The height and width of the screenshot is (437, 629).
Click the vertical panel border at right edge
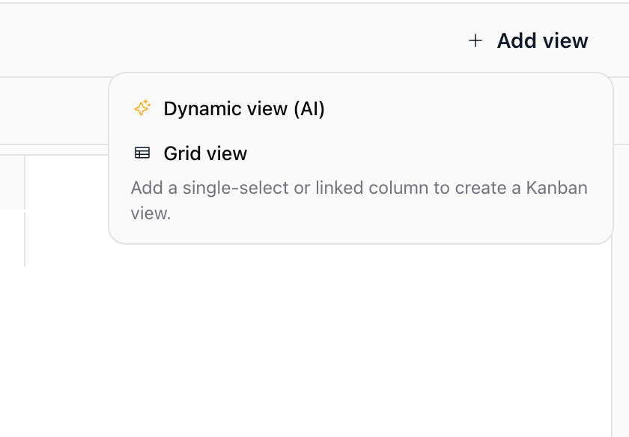[613, 340]
